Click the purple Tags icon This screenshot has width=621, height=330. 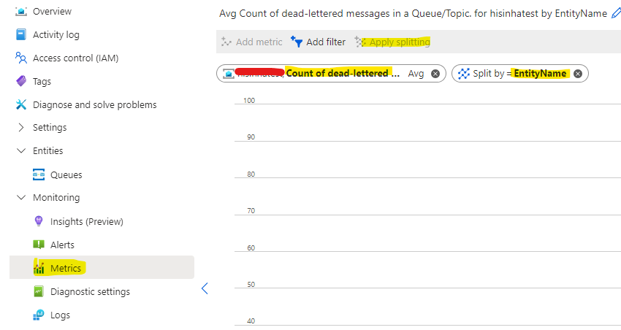[21, 82]
